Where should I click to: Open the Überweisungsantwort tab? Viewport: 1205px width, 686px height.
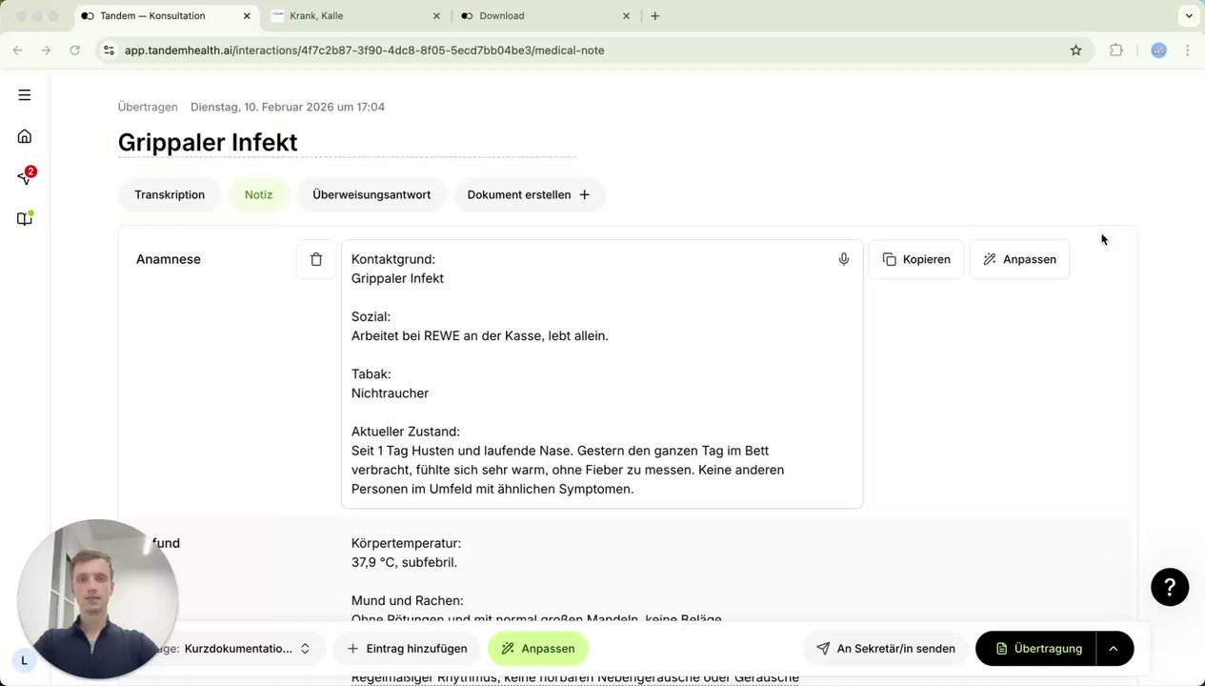[372, 194]
